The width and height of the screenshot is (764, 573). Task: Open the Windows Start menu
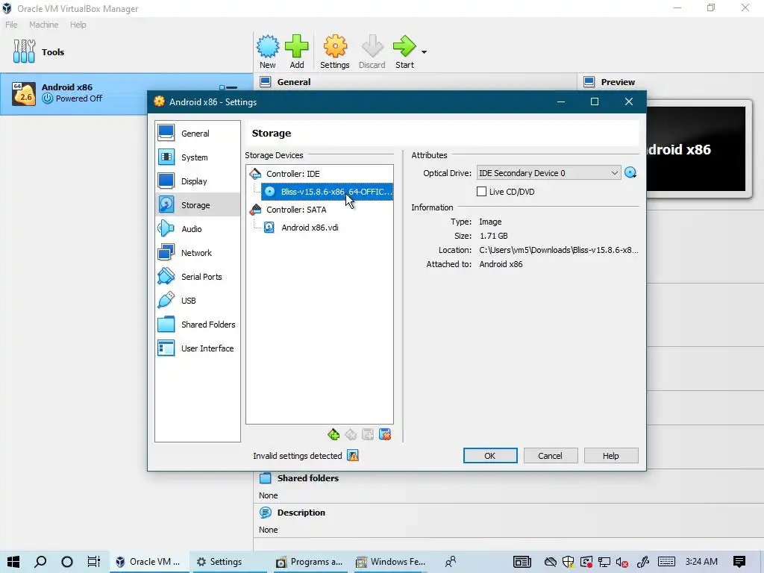click(13, 562)
